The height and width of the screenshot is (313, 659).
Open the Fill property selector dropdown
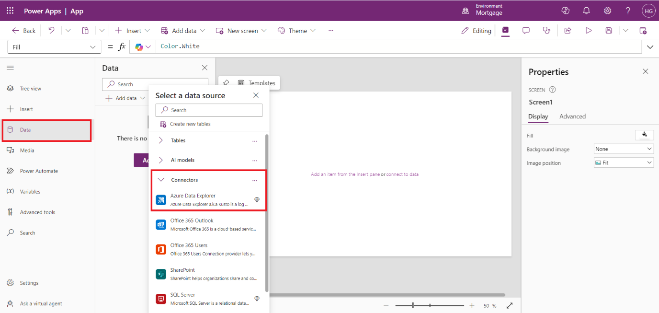point(54,47)
